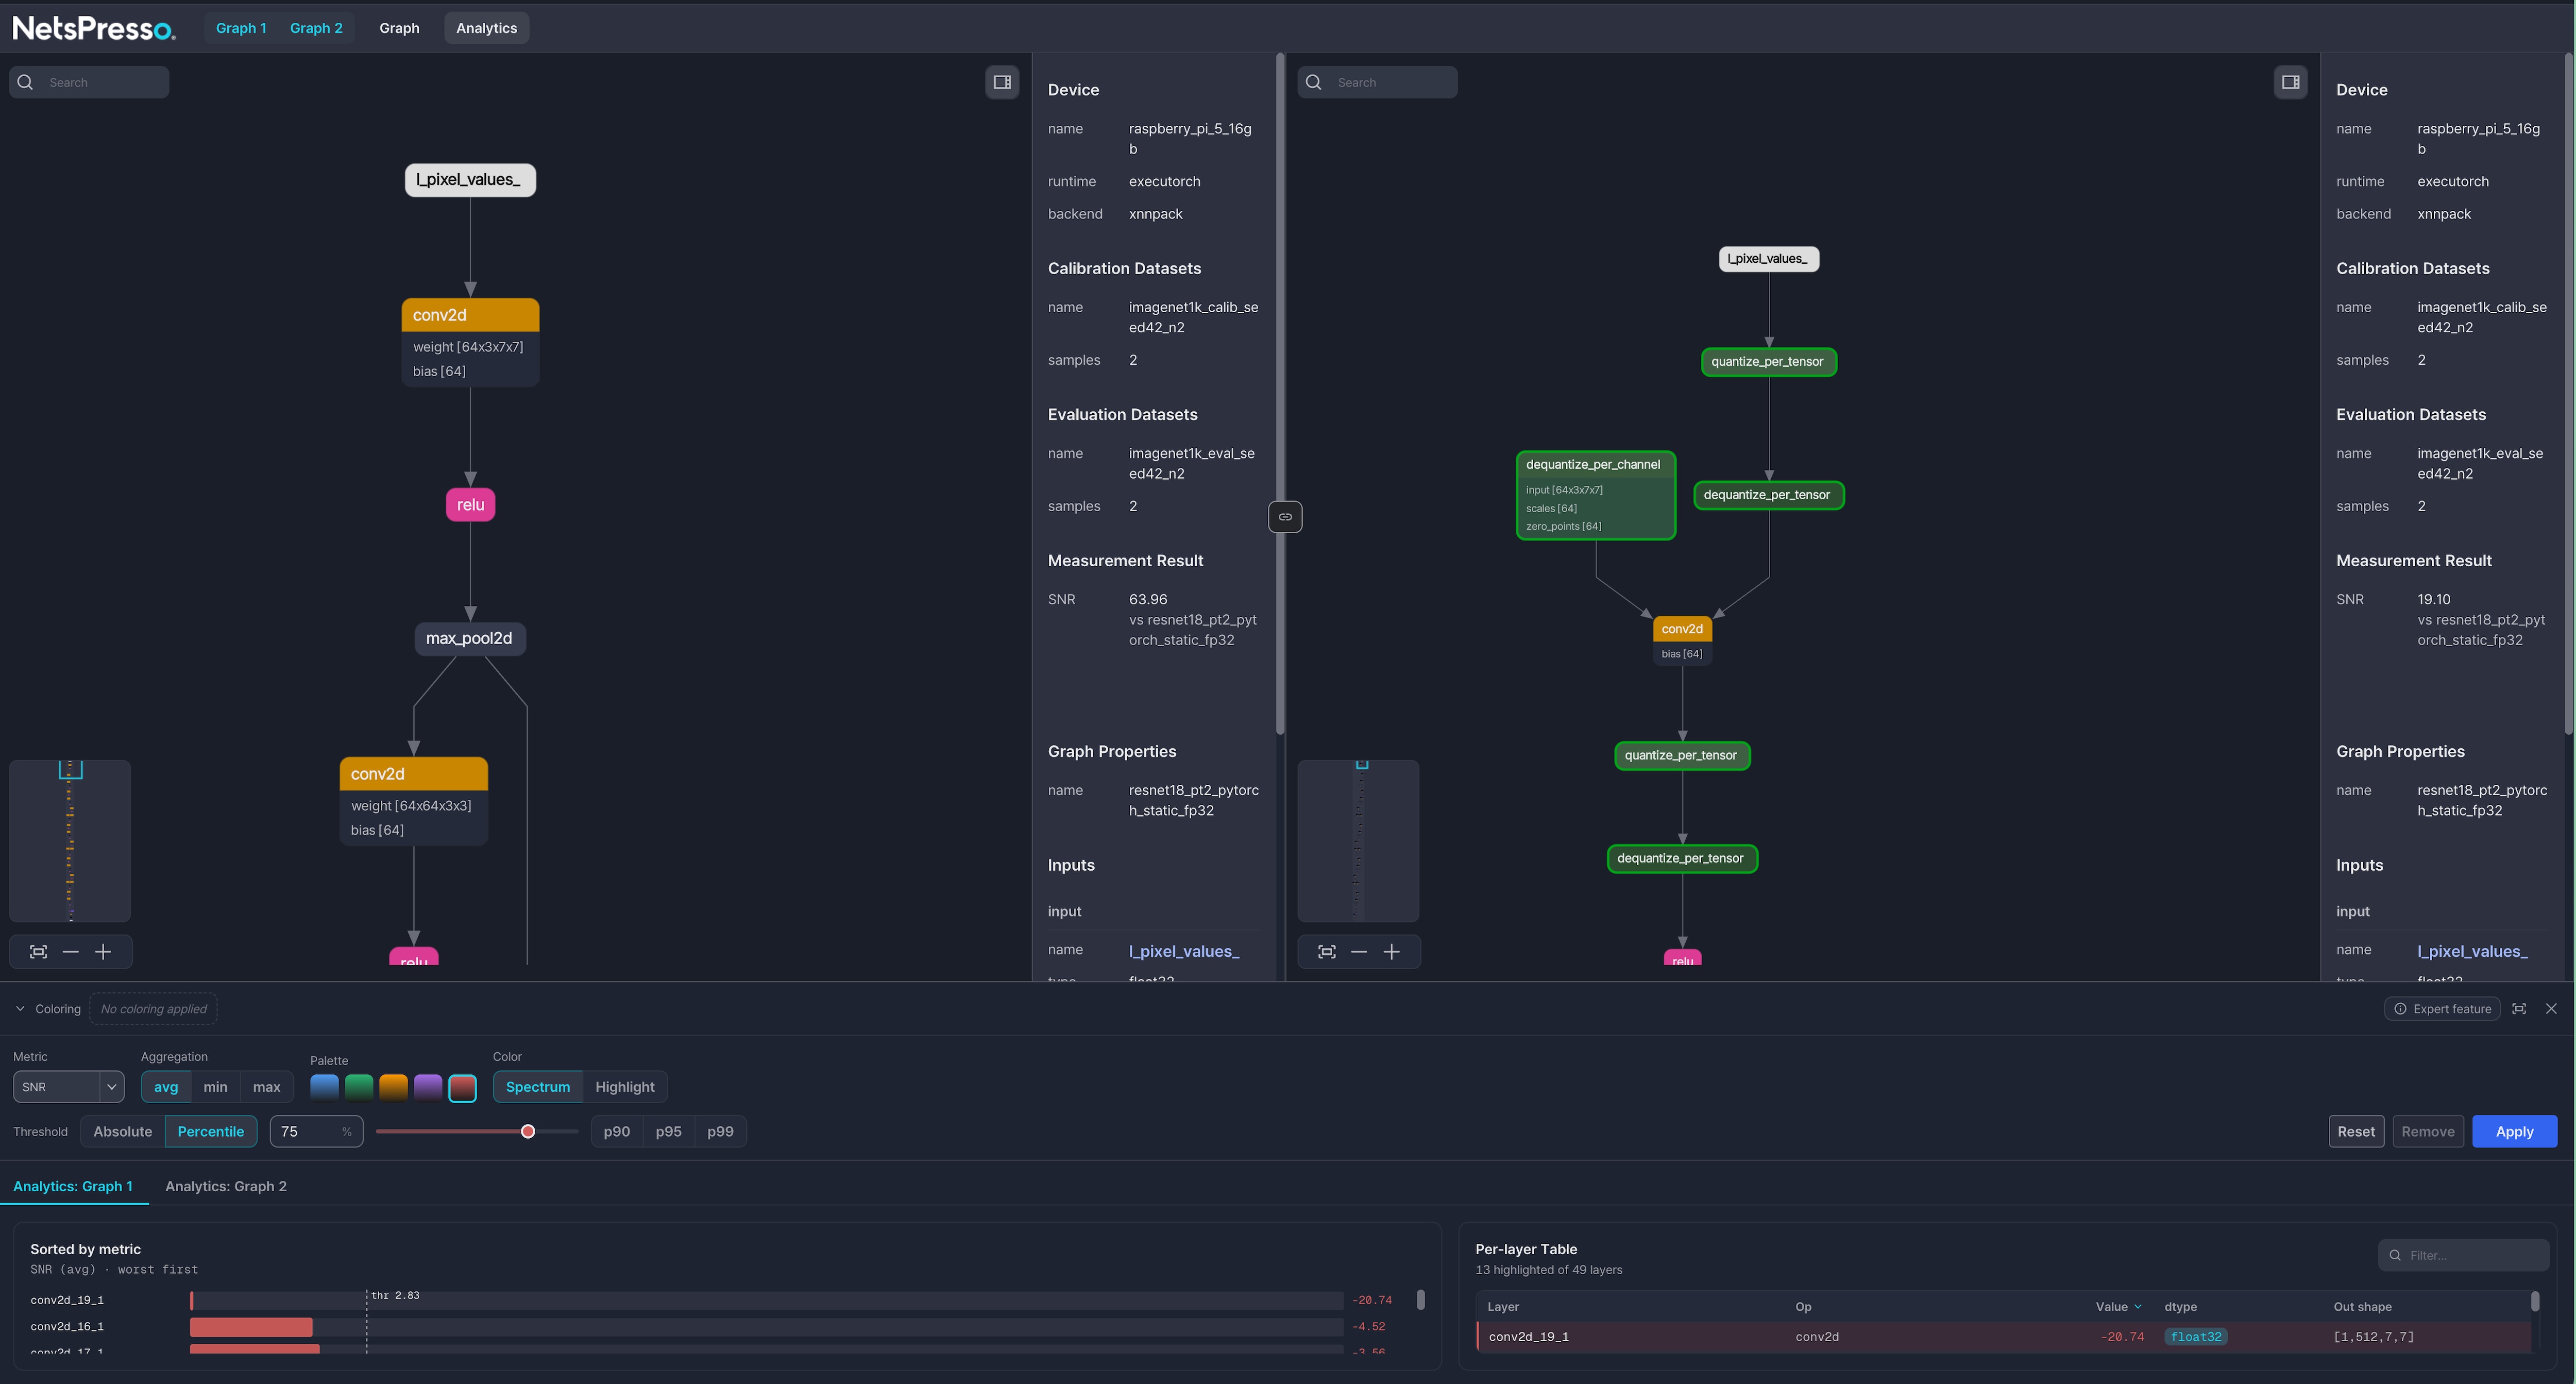The width and height of the screenshot is (2576, 1384).
Task: Open the SNR metric dropdown
Action: tap(69, 1087)
